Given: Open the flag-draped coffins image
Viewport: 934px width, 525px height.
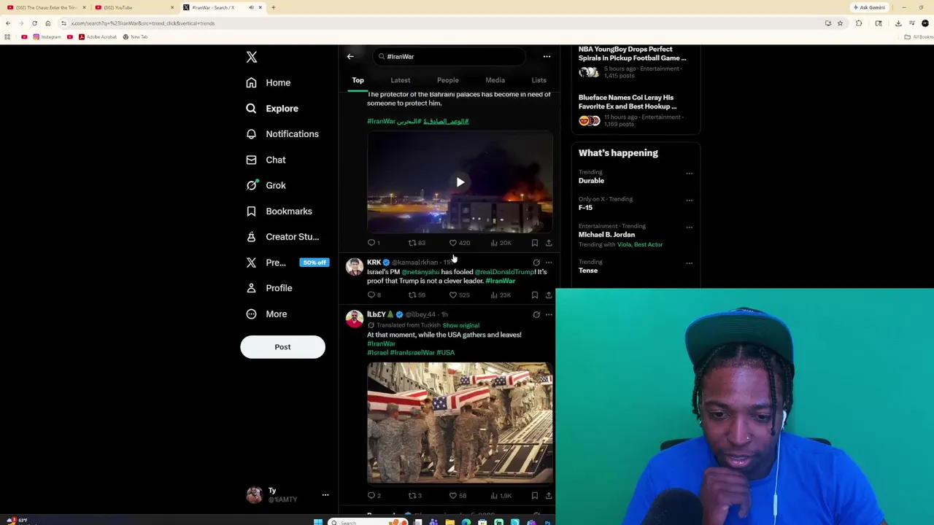Looking at the screenshot, I should coord(460,423).
